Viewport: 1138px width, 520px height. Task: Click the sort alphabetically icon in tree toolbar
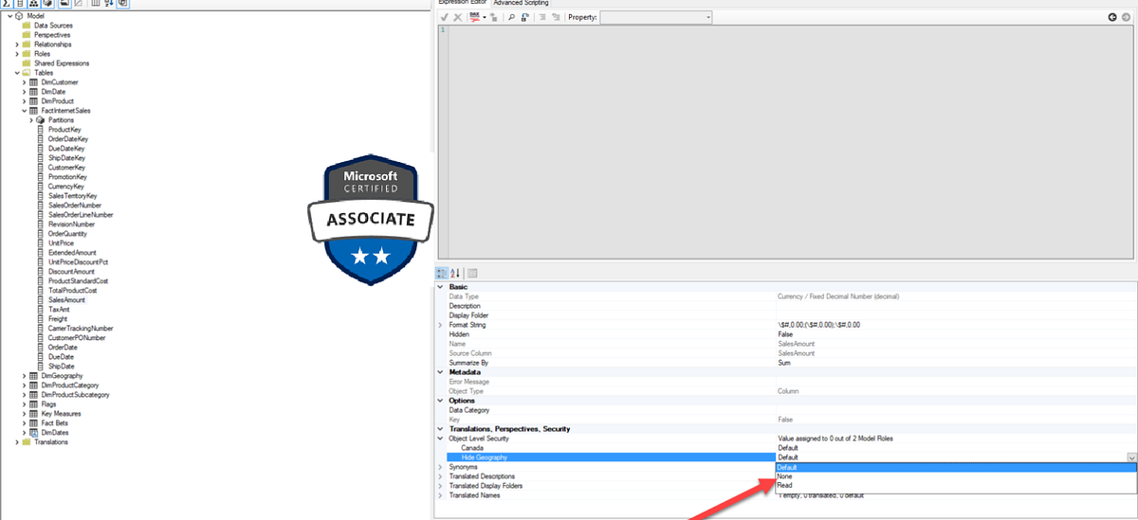click(110, 3)
